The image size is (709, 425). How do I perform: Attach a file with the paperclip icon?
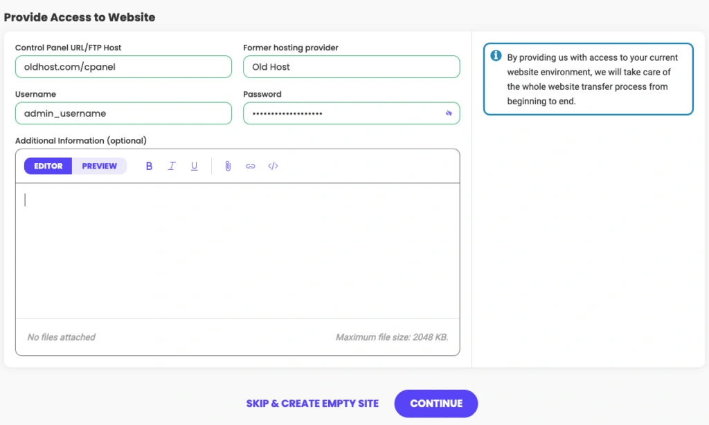228,166
